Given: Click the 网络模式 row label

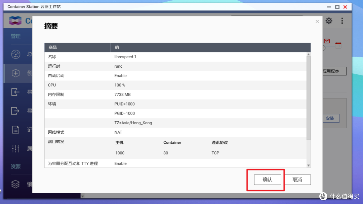Looking at the screenshot, I should (x=56, y=132).
